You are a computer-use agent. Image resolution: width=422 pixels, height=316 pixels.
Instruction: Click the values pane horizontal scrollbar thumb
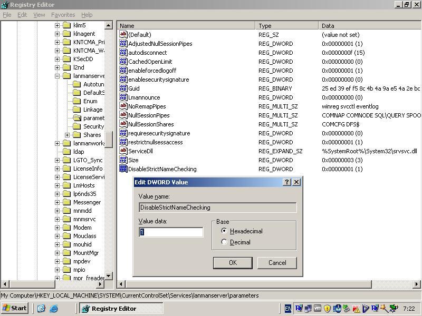(x=248, y=284)
